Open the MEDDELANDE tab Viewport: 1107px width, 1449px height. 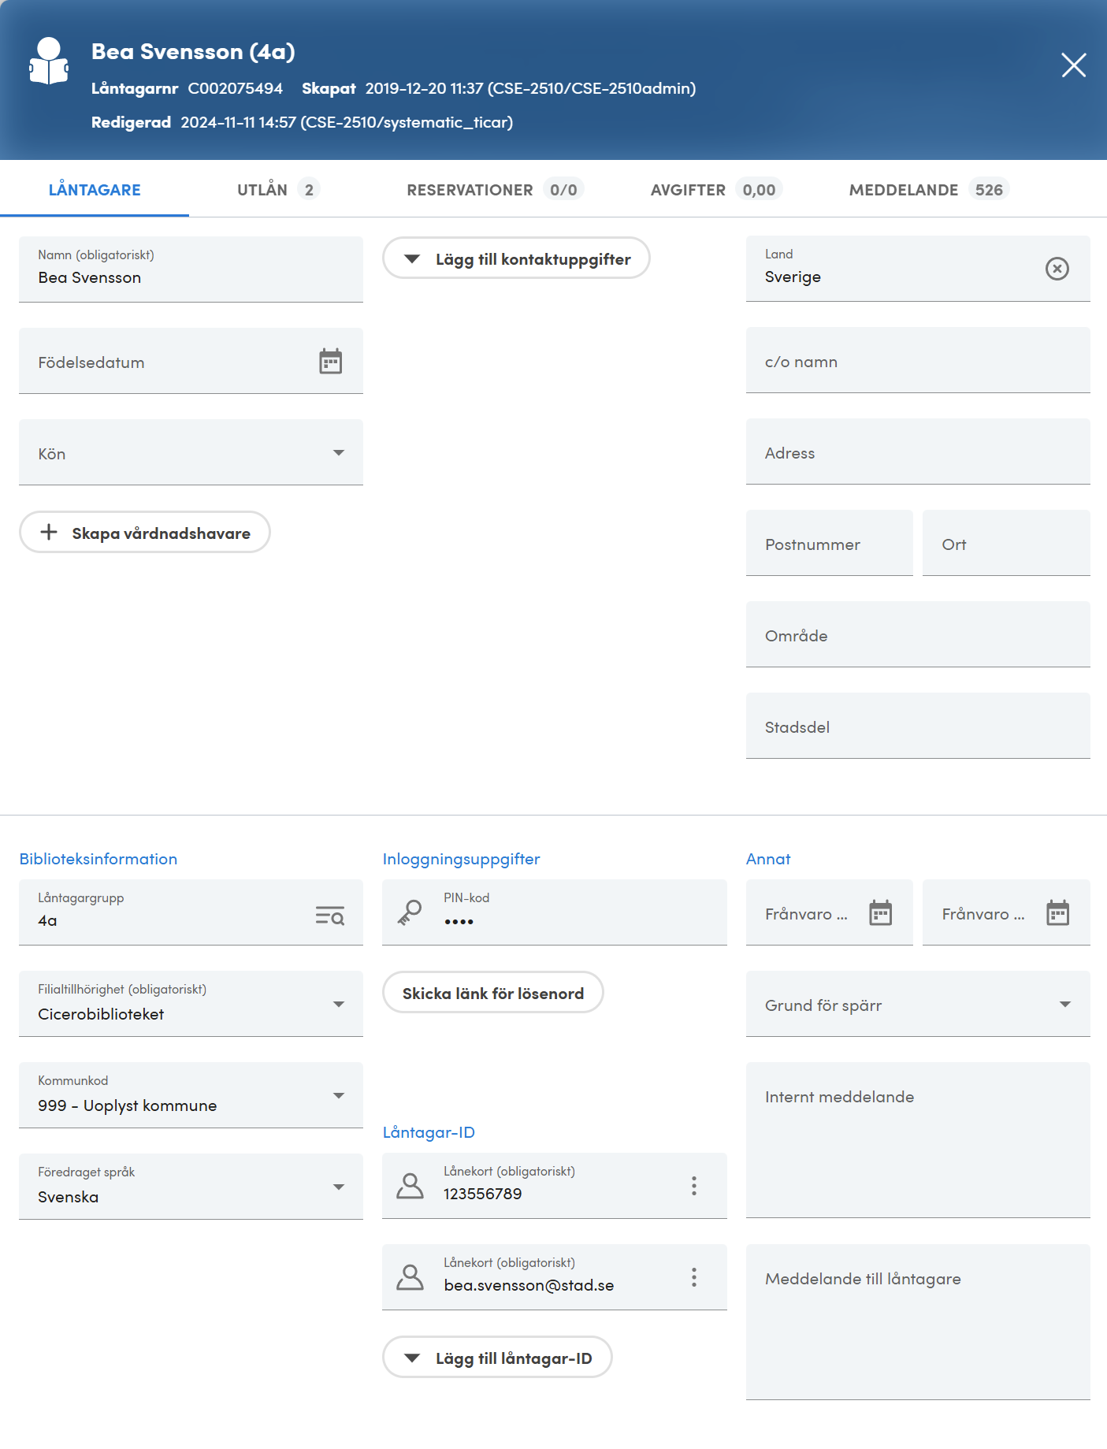928,190
